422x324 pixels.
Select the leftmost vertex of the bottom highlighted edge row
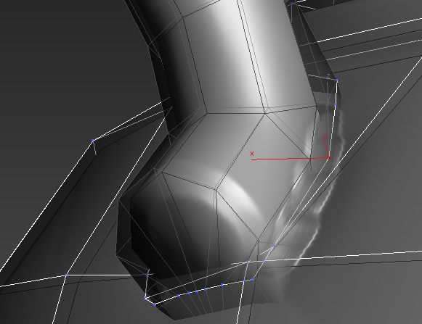(145, 299)
